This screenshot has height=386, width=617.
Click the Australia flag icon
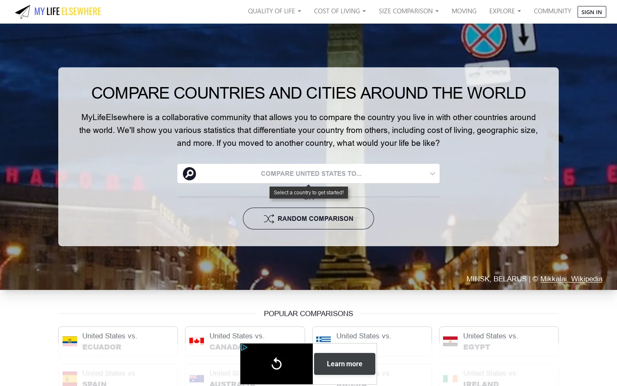tap(197, 378)
